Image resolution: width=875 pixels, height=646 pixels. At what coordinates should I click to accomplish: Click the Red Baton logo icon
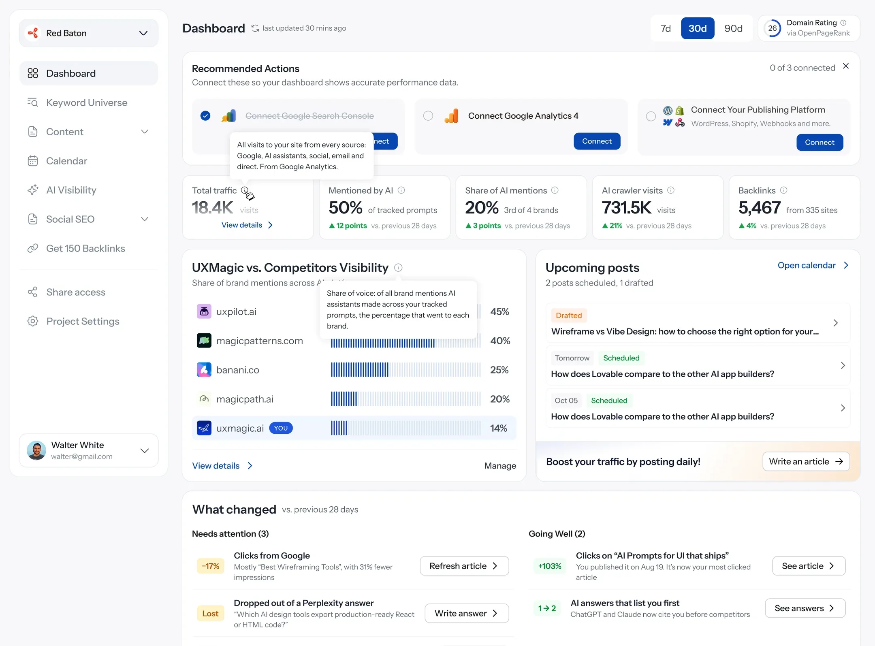tap(33, 33)
